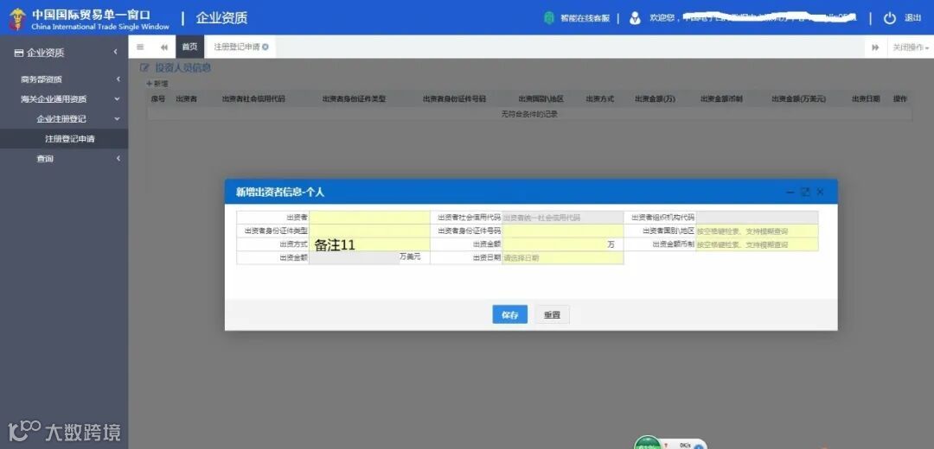934x449 pixels.
Task: Collapse the chevron beside 海关企业通用资质
Action: [118, 99]
